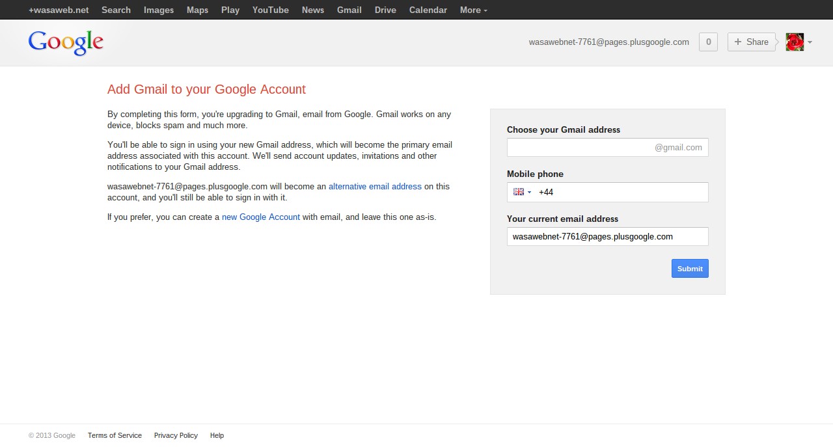Click the Submit button
This screenshot has width=833, height=447.
click(690, 269)
